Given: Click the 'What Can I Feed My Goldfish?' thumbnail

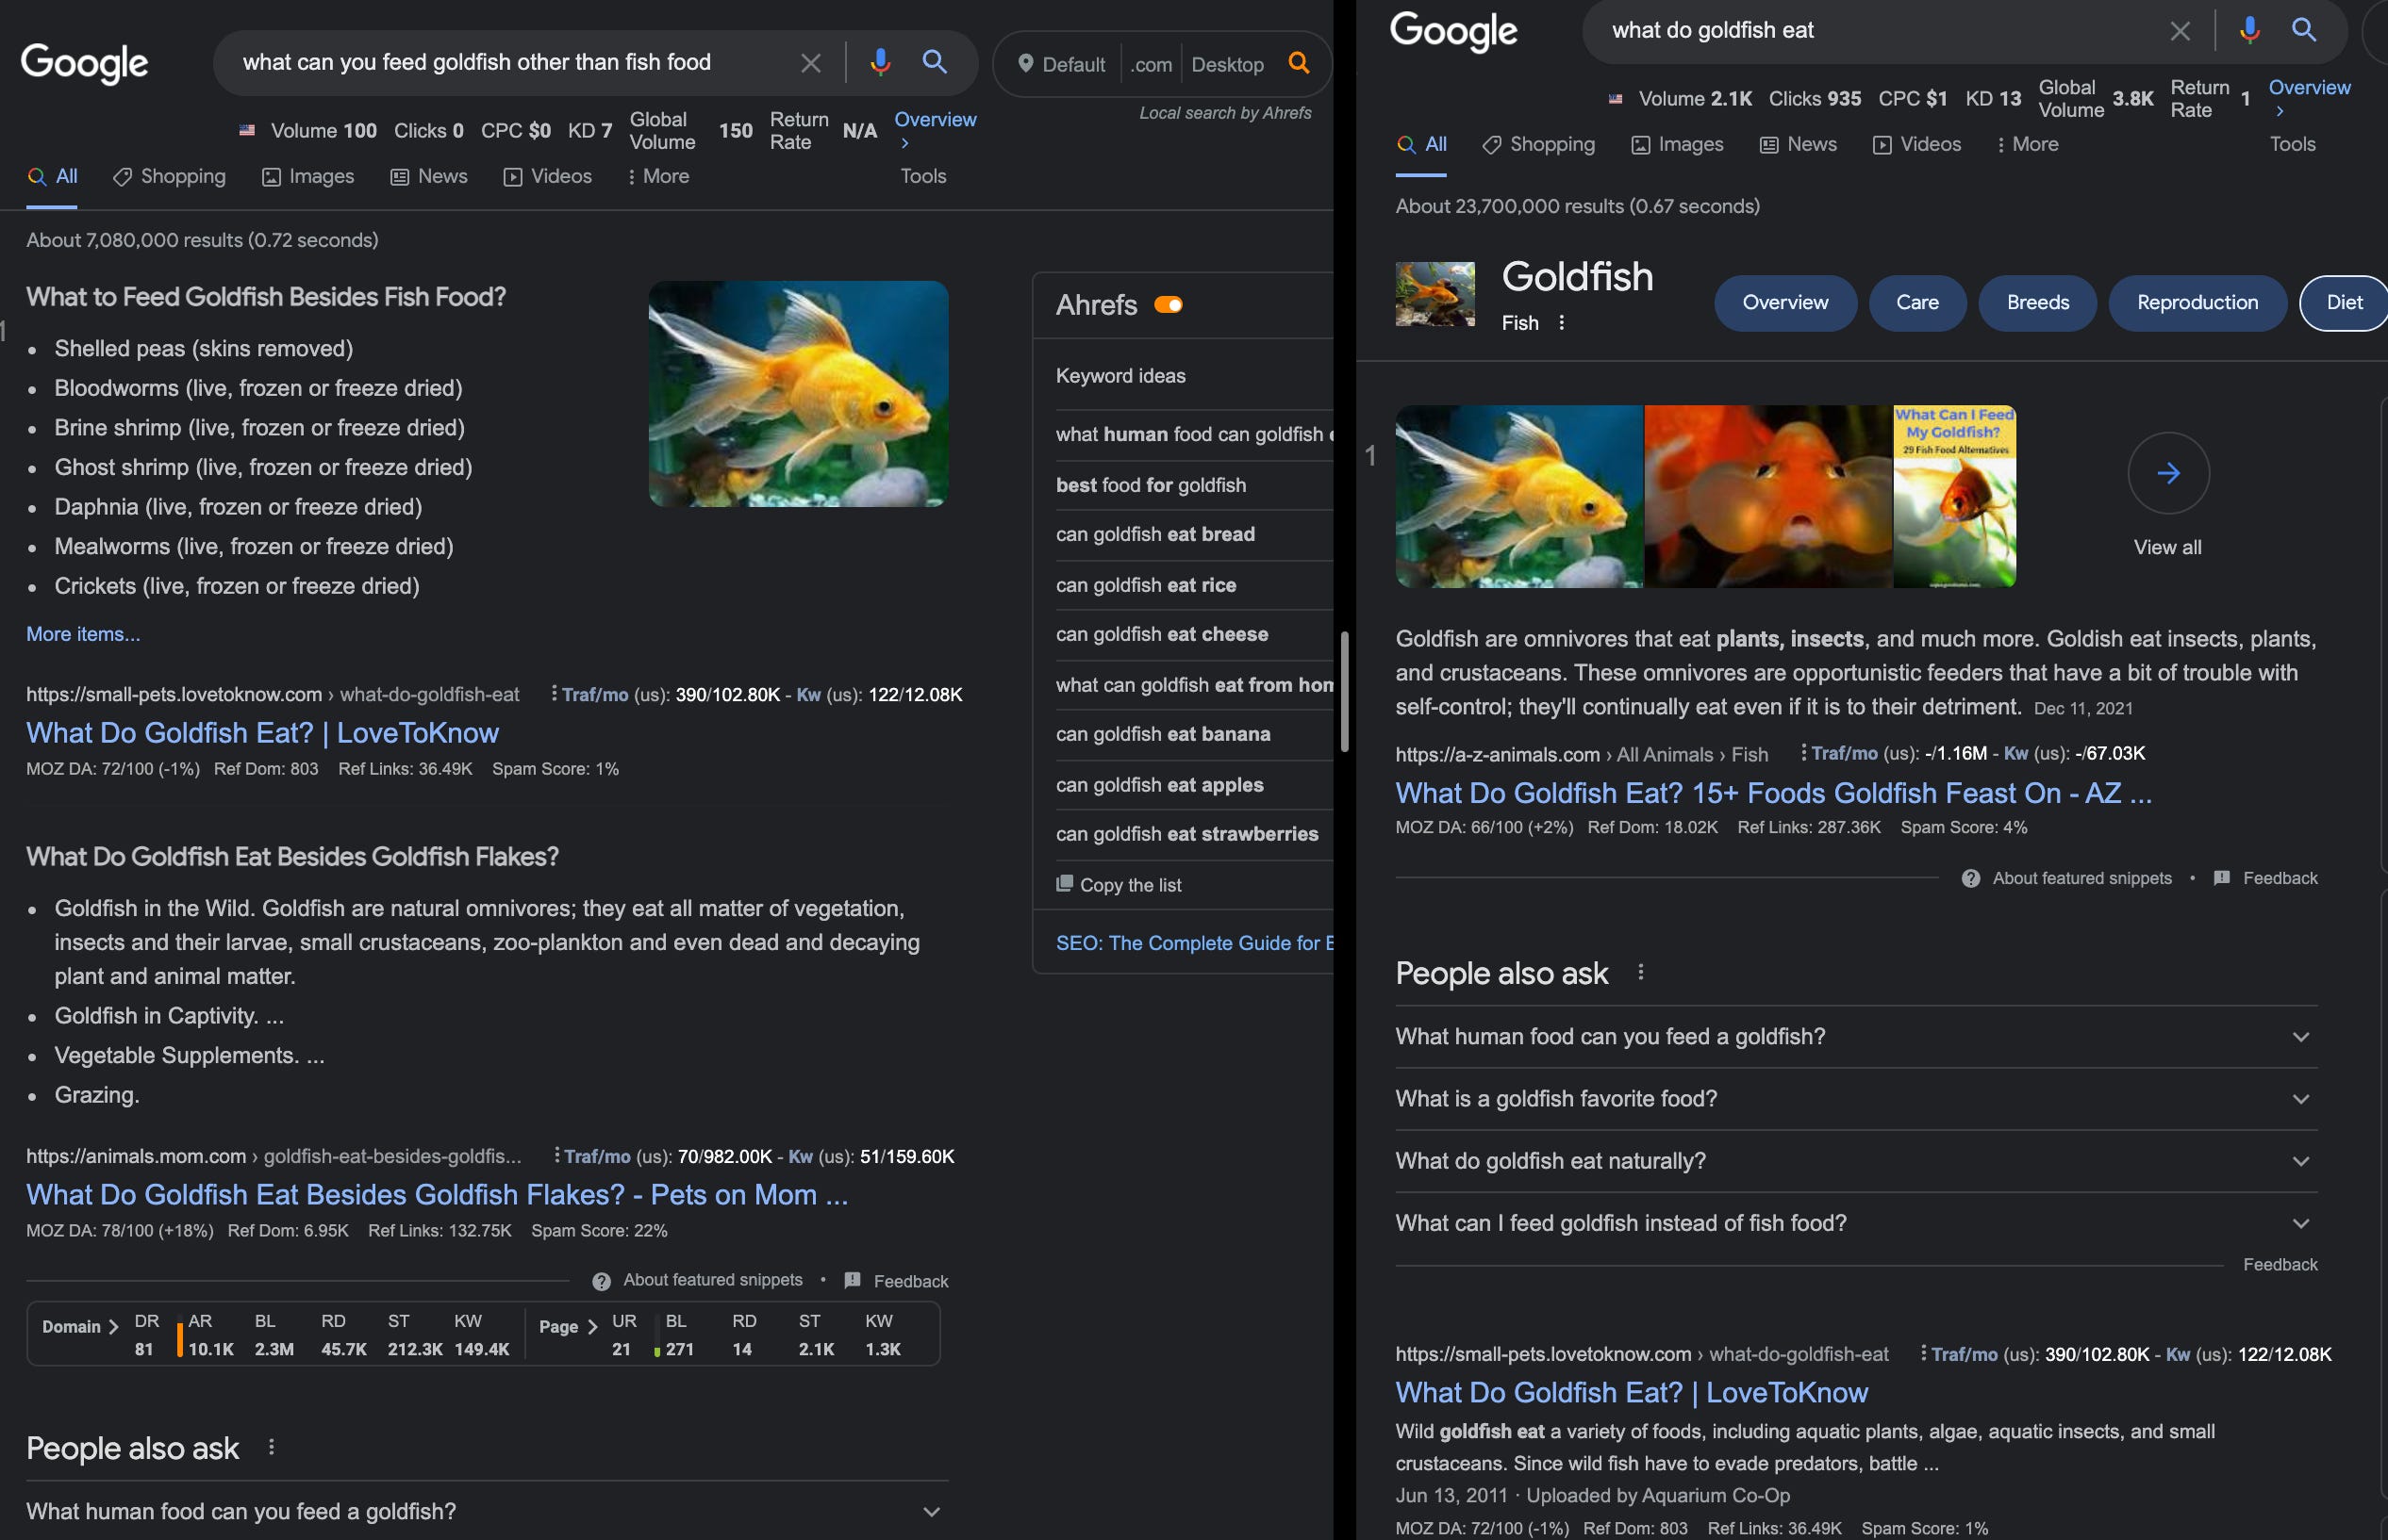Looking at the screenshot, I should (x=1955, y=496).
